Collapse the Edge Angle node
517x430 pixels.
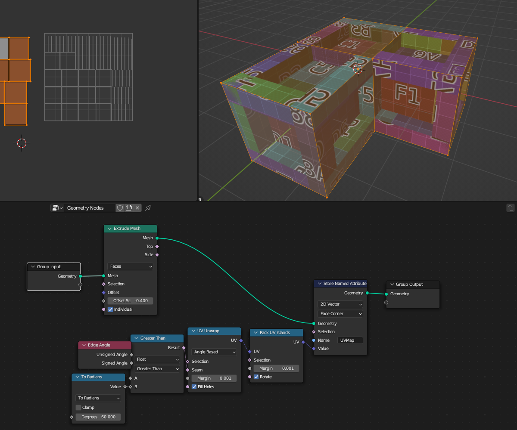point(84,345)
